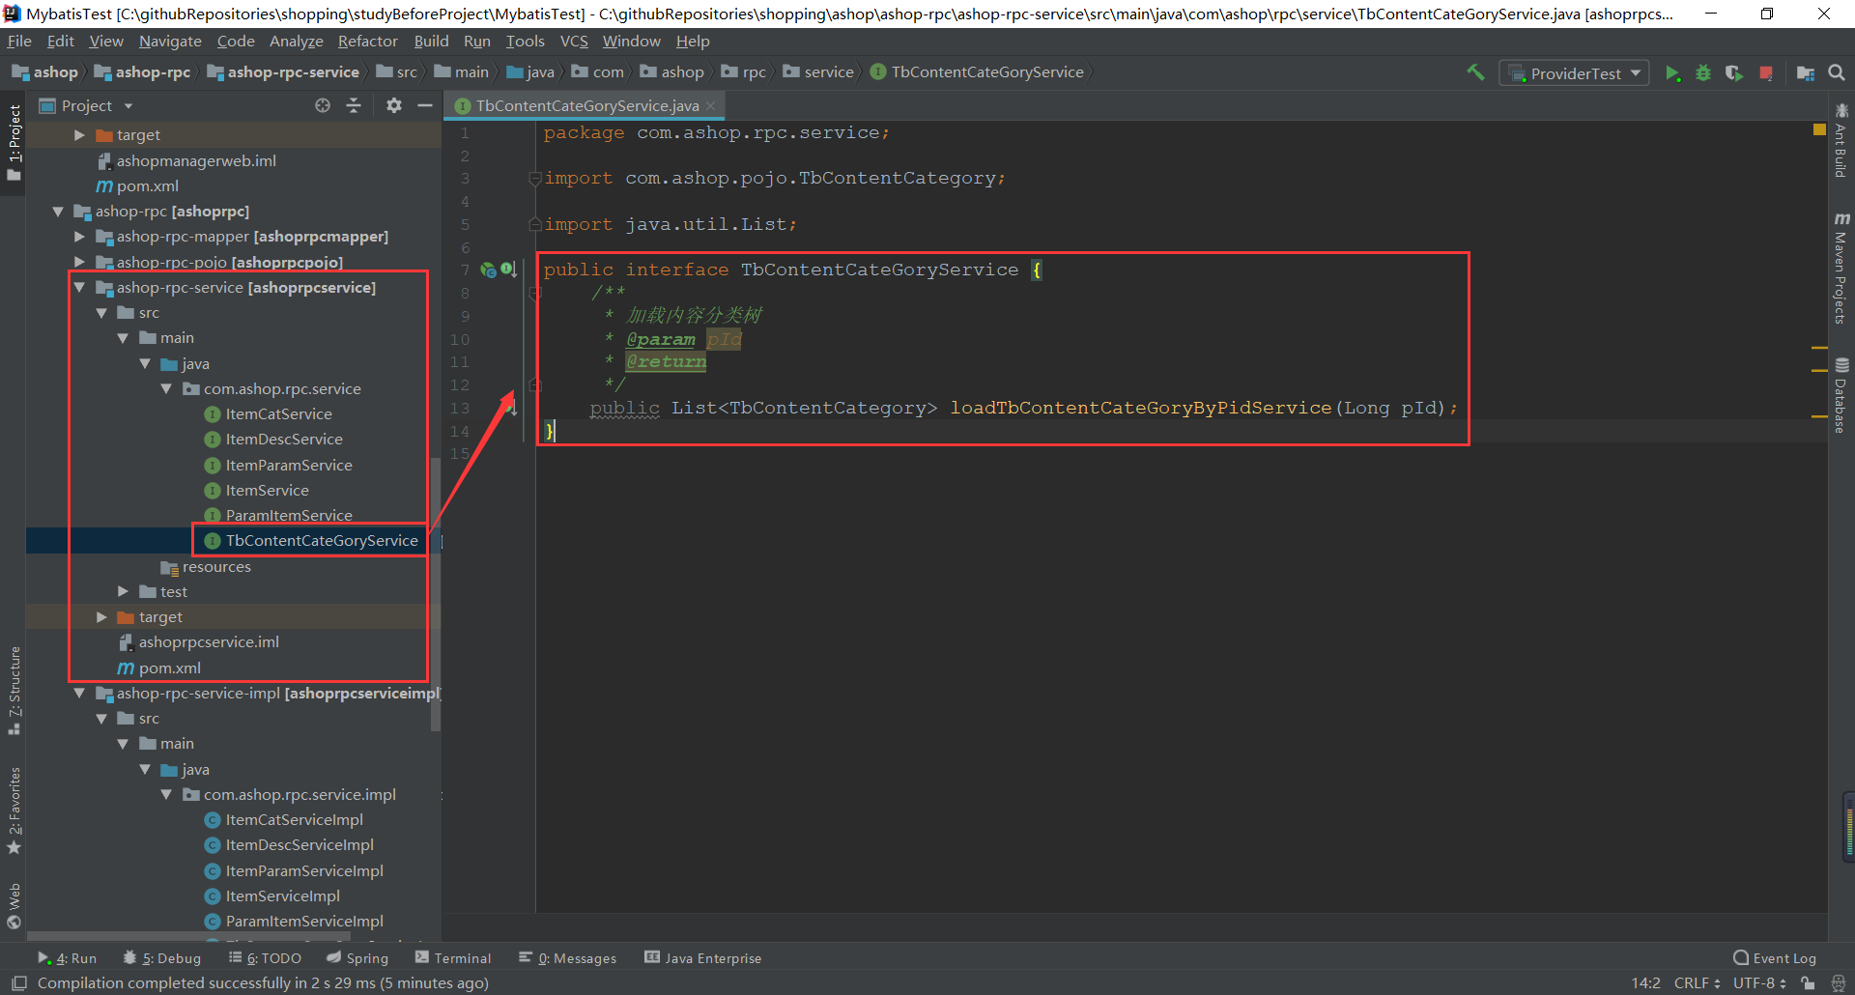The width and height of the screenshot is (1855, 995).
Task: Open the Structure tool window
Action: 14,690
